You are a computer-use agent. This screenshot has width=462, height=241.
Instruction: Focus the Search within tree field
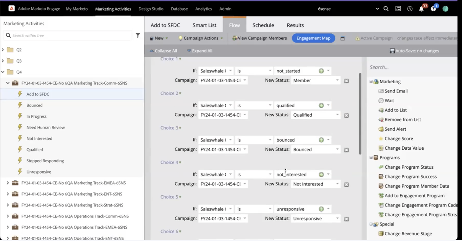click(x=68, y=35)
